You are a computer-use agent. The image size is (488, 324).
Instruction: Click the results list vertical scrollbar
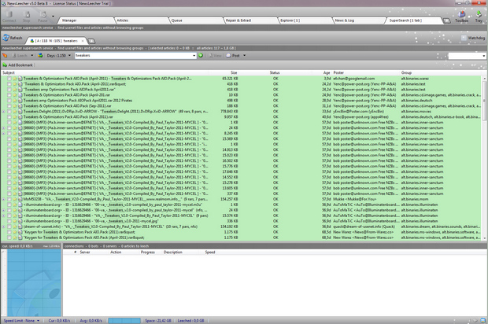pyautogui.click(x=485, y=157)
